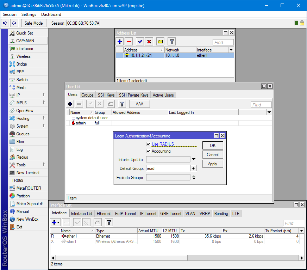Open Radius from the sidebar
Image resolution: width=307 pixels, height=270 pixels.
pos(28,157)
